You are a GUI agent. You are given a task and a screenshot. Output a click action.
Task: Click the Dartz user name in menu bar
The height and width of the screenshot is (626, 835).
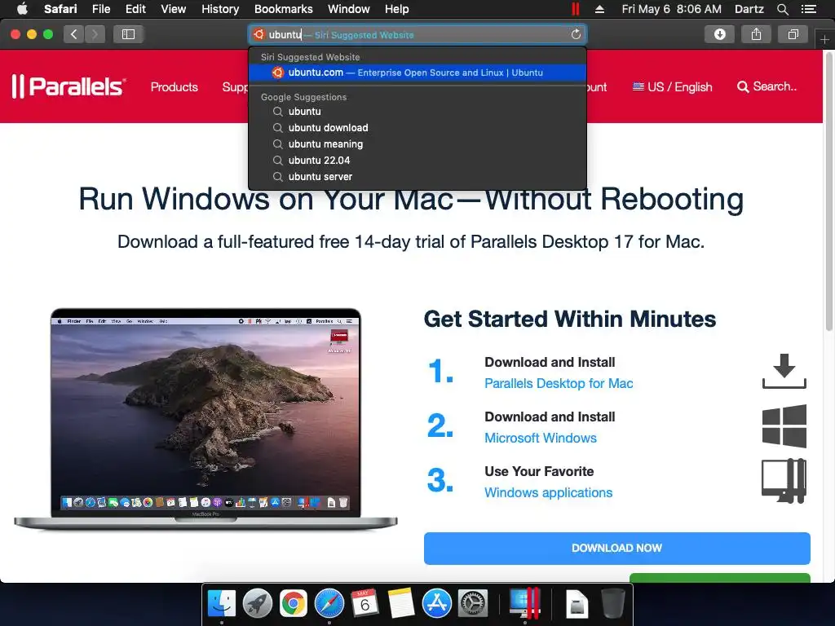pyautogui.click(x=749, y=9)
